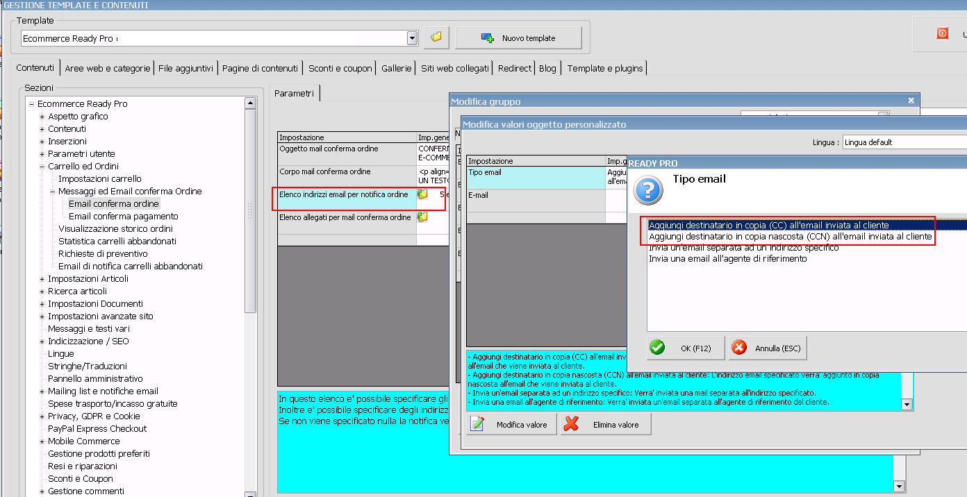Select Visualizzazione storico ordini item
The height and width of the screenshot is (497, 967).
click(115, 228)
